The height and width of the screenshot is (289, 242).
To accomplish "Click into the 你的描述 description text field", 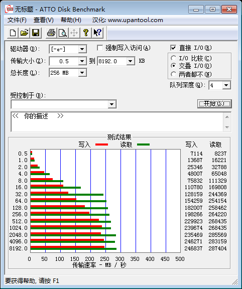I will (117, 121).
